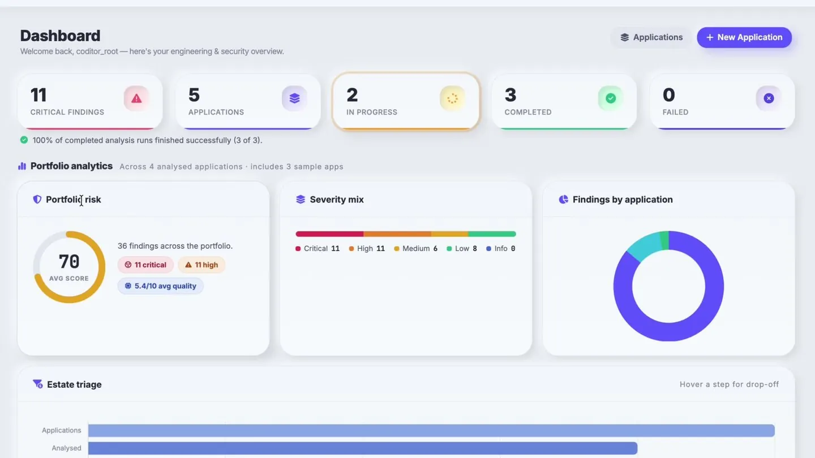Click the red Critical segment of severity bar

[x=329, y=234]
